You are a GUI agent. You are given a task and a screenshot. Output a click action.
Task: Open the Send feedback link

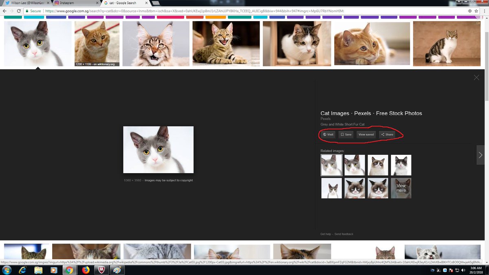[344, 234]
